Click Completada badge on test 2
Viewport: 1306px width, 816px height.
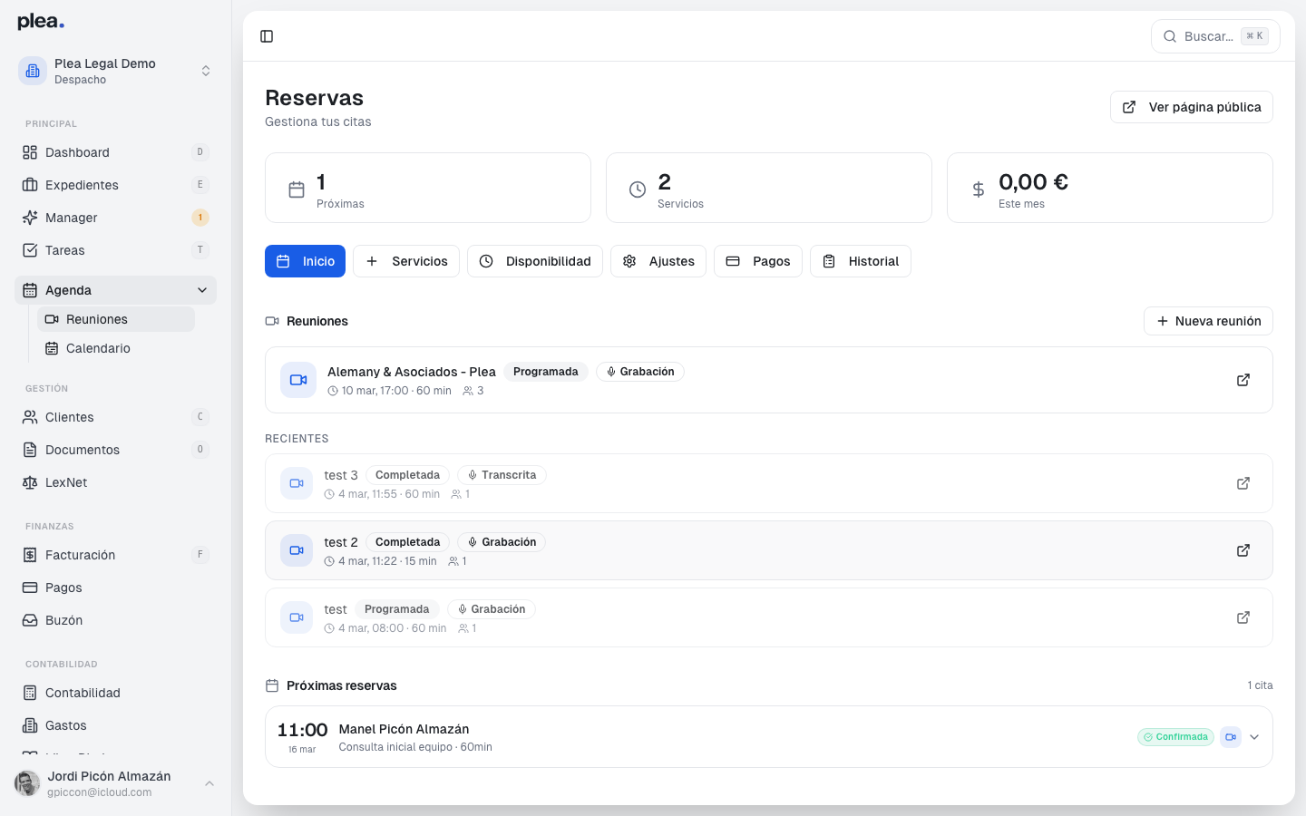coord(407,542)
